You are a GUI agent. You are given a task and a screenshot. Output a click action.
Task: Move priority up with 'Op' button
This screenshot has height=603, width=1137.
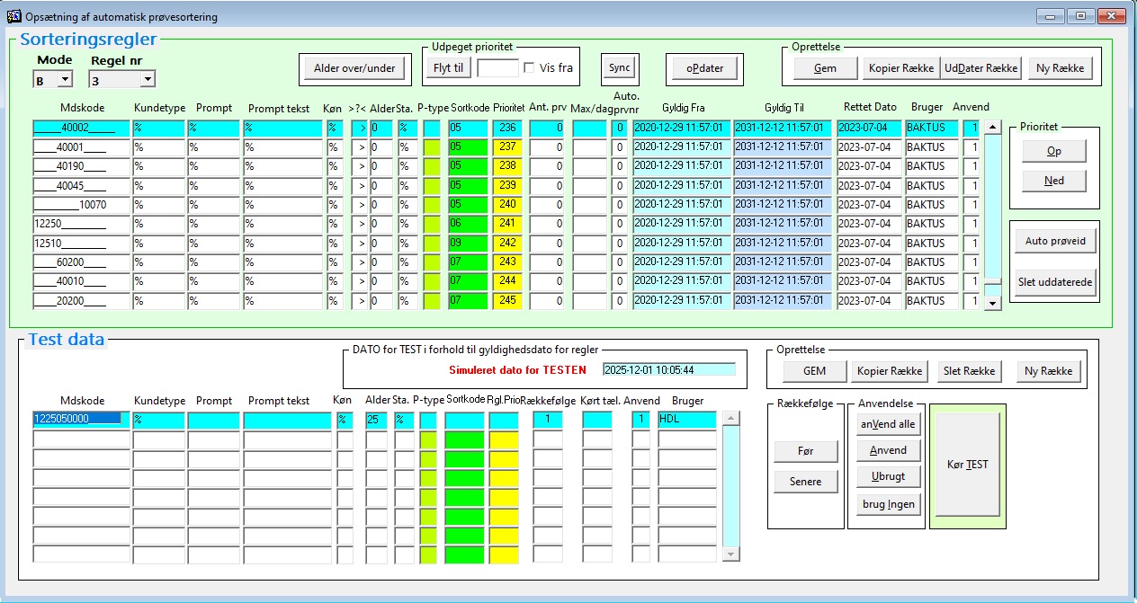coord(1053,152)
